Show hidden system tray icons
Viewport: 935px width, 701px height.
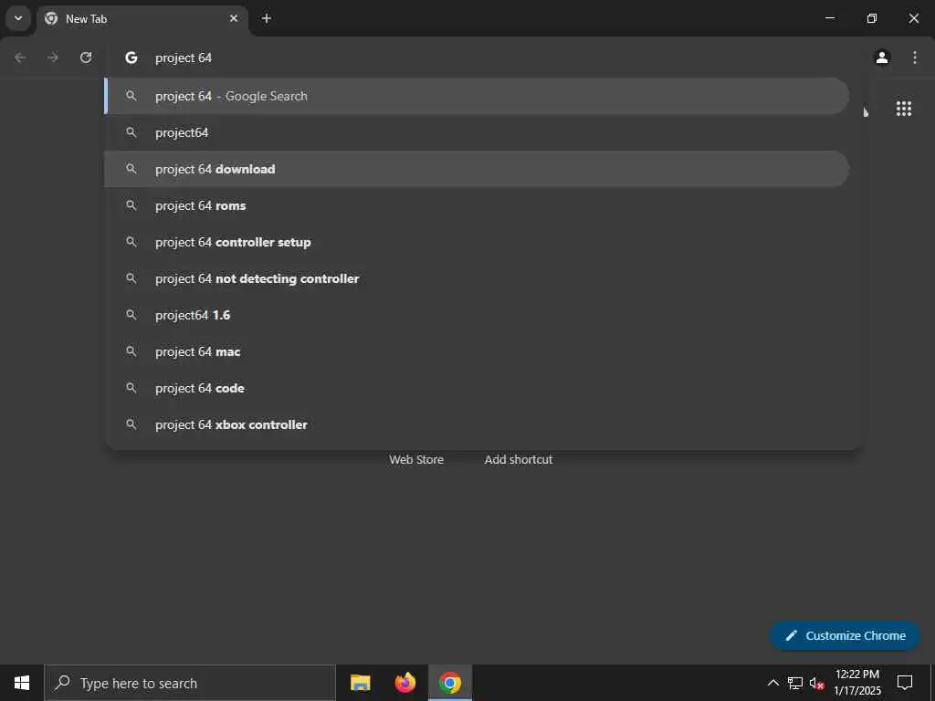click(772, 683)
